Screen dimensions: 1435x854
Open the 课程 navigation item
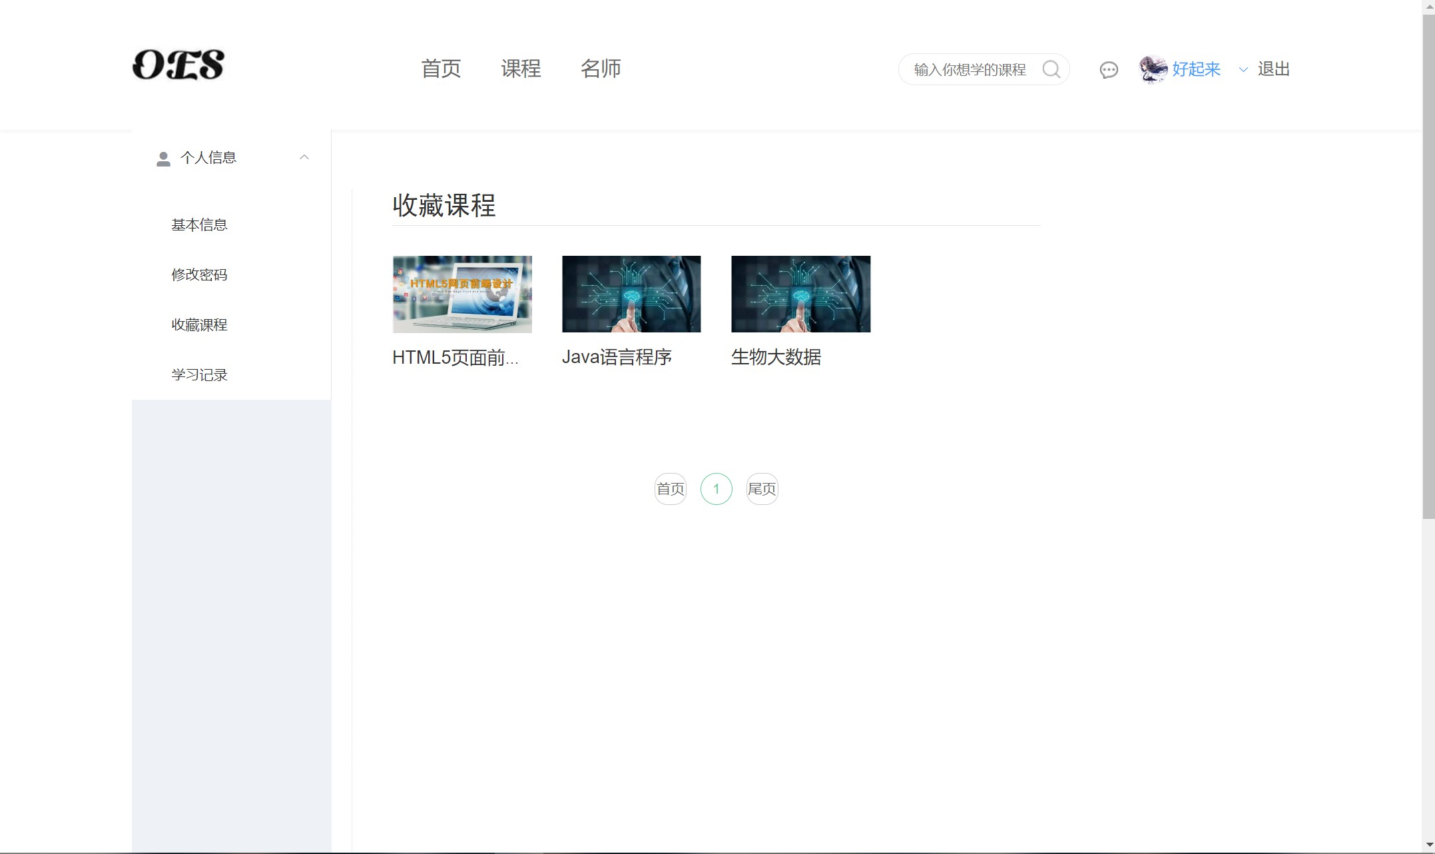(521, 69)
